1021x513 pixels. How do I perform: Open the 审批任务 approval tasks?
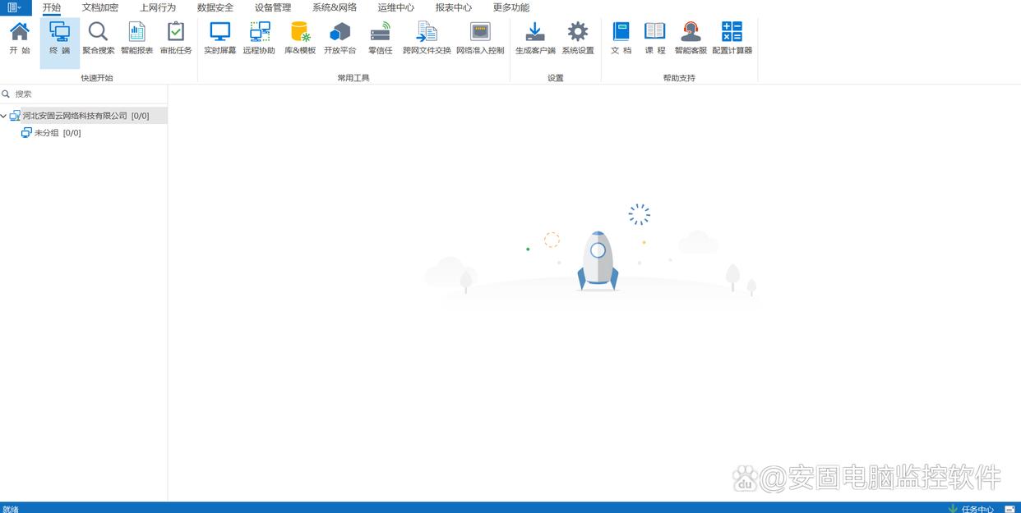point(176,38)
